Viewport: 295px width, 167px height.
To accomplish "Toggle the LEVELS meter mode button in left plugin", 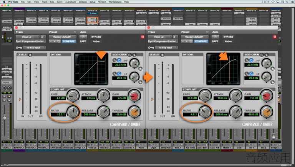I will (x=30, y=55).
